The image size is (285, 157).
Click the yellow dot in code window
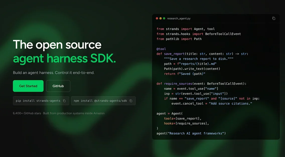point(161,18)
